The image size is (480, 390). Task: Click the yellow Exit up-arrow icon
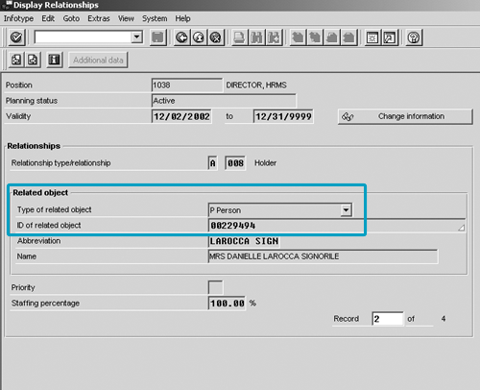tap(199, 37)
